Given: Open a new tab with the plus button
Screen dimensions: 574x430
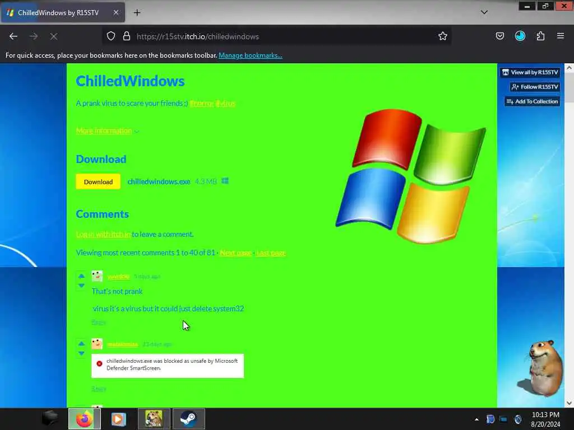Looking at the screenshot, I should tap(137, 12).
